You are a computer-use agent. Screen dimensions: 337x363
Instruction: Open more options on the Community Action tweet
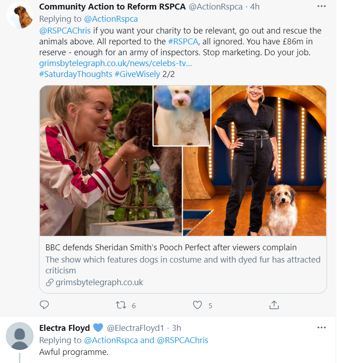coord(321,7)
